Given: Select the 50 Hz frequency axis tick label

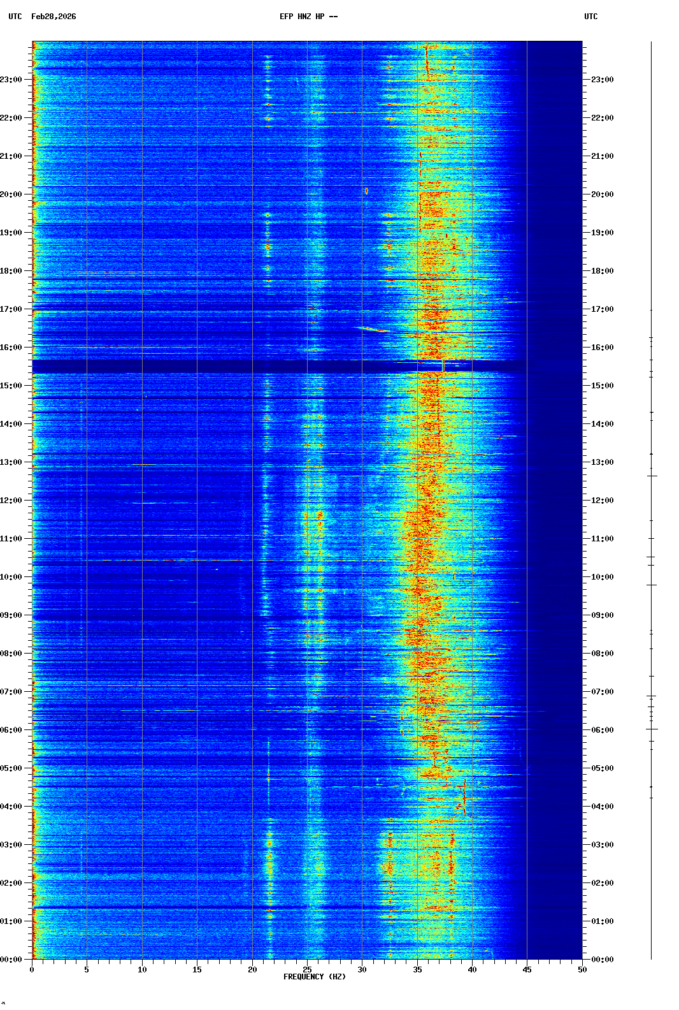Looking at the screenshot, I should pos(582,970).
